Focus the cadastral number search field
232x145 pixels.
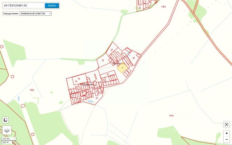point(23,6)
